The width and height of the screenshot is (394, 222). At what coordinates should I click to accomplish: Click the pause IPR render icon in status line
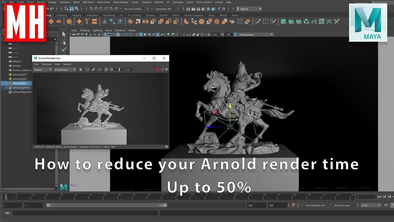223,9
